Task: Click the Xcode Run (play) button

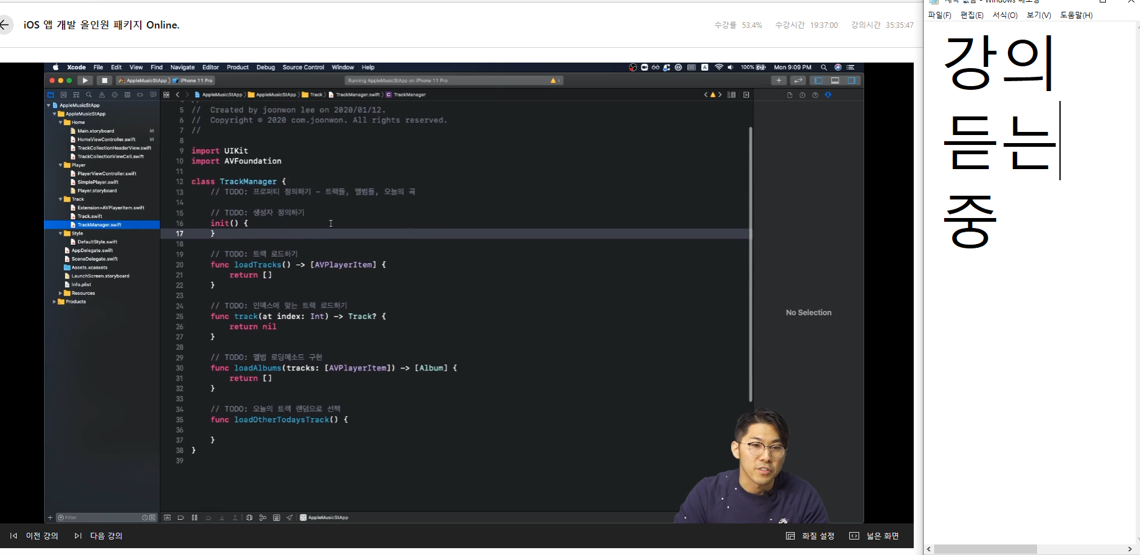Action: (x=86, y=81)
